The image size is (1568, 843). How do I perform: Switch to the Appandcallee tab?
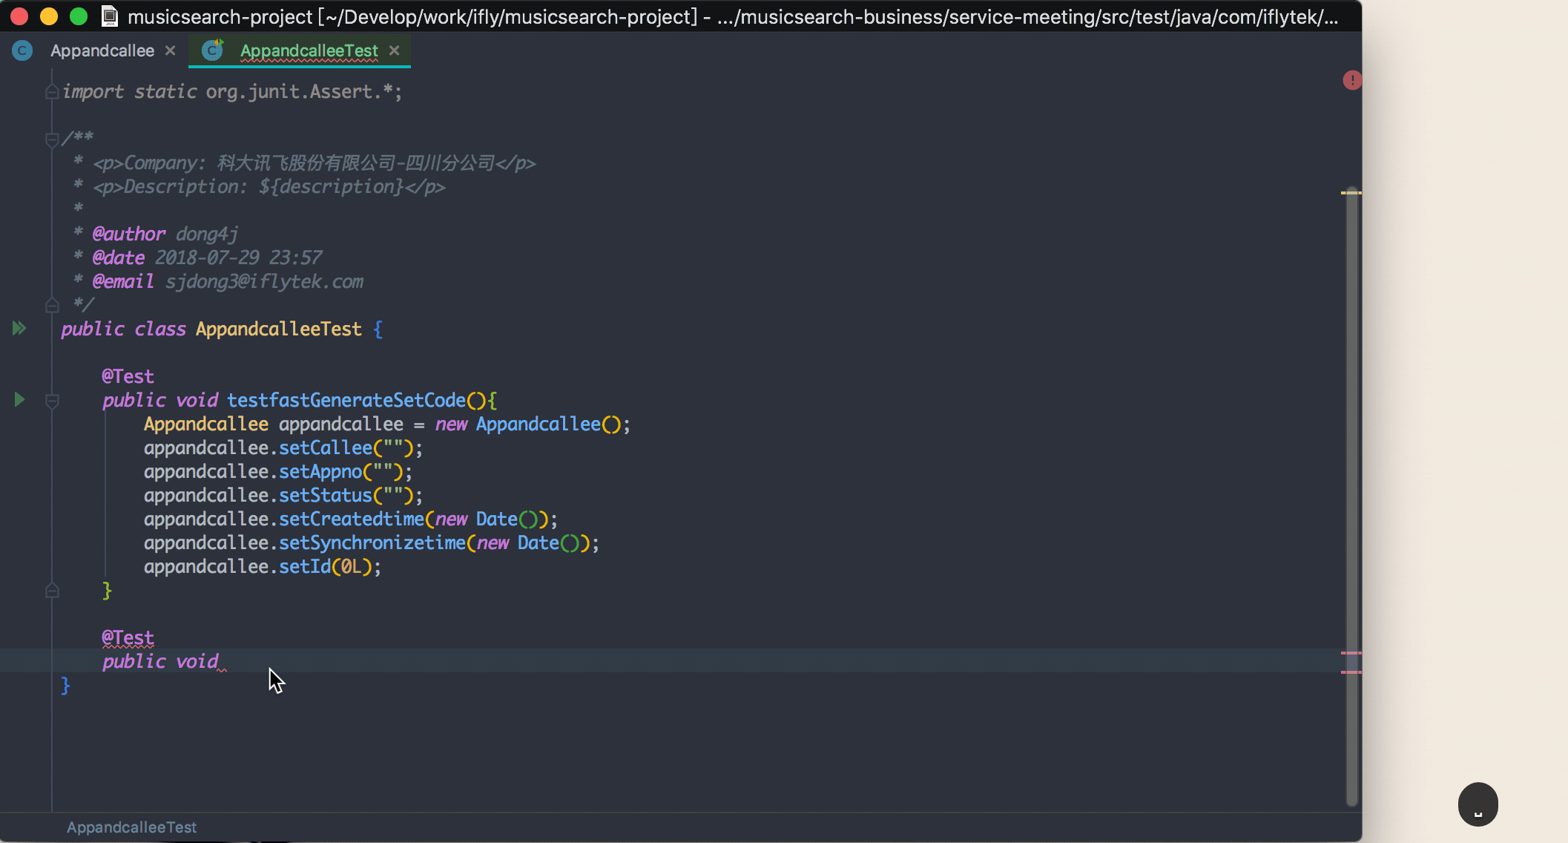click(x=102, y=50)
